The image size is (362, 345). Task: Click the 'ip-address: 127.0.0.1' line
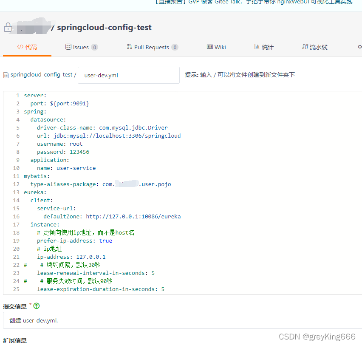[x=71, y=257]
